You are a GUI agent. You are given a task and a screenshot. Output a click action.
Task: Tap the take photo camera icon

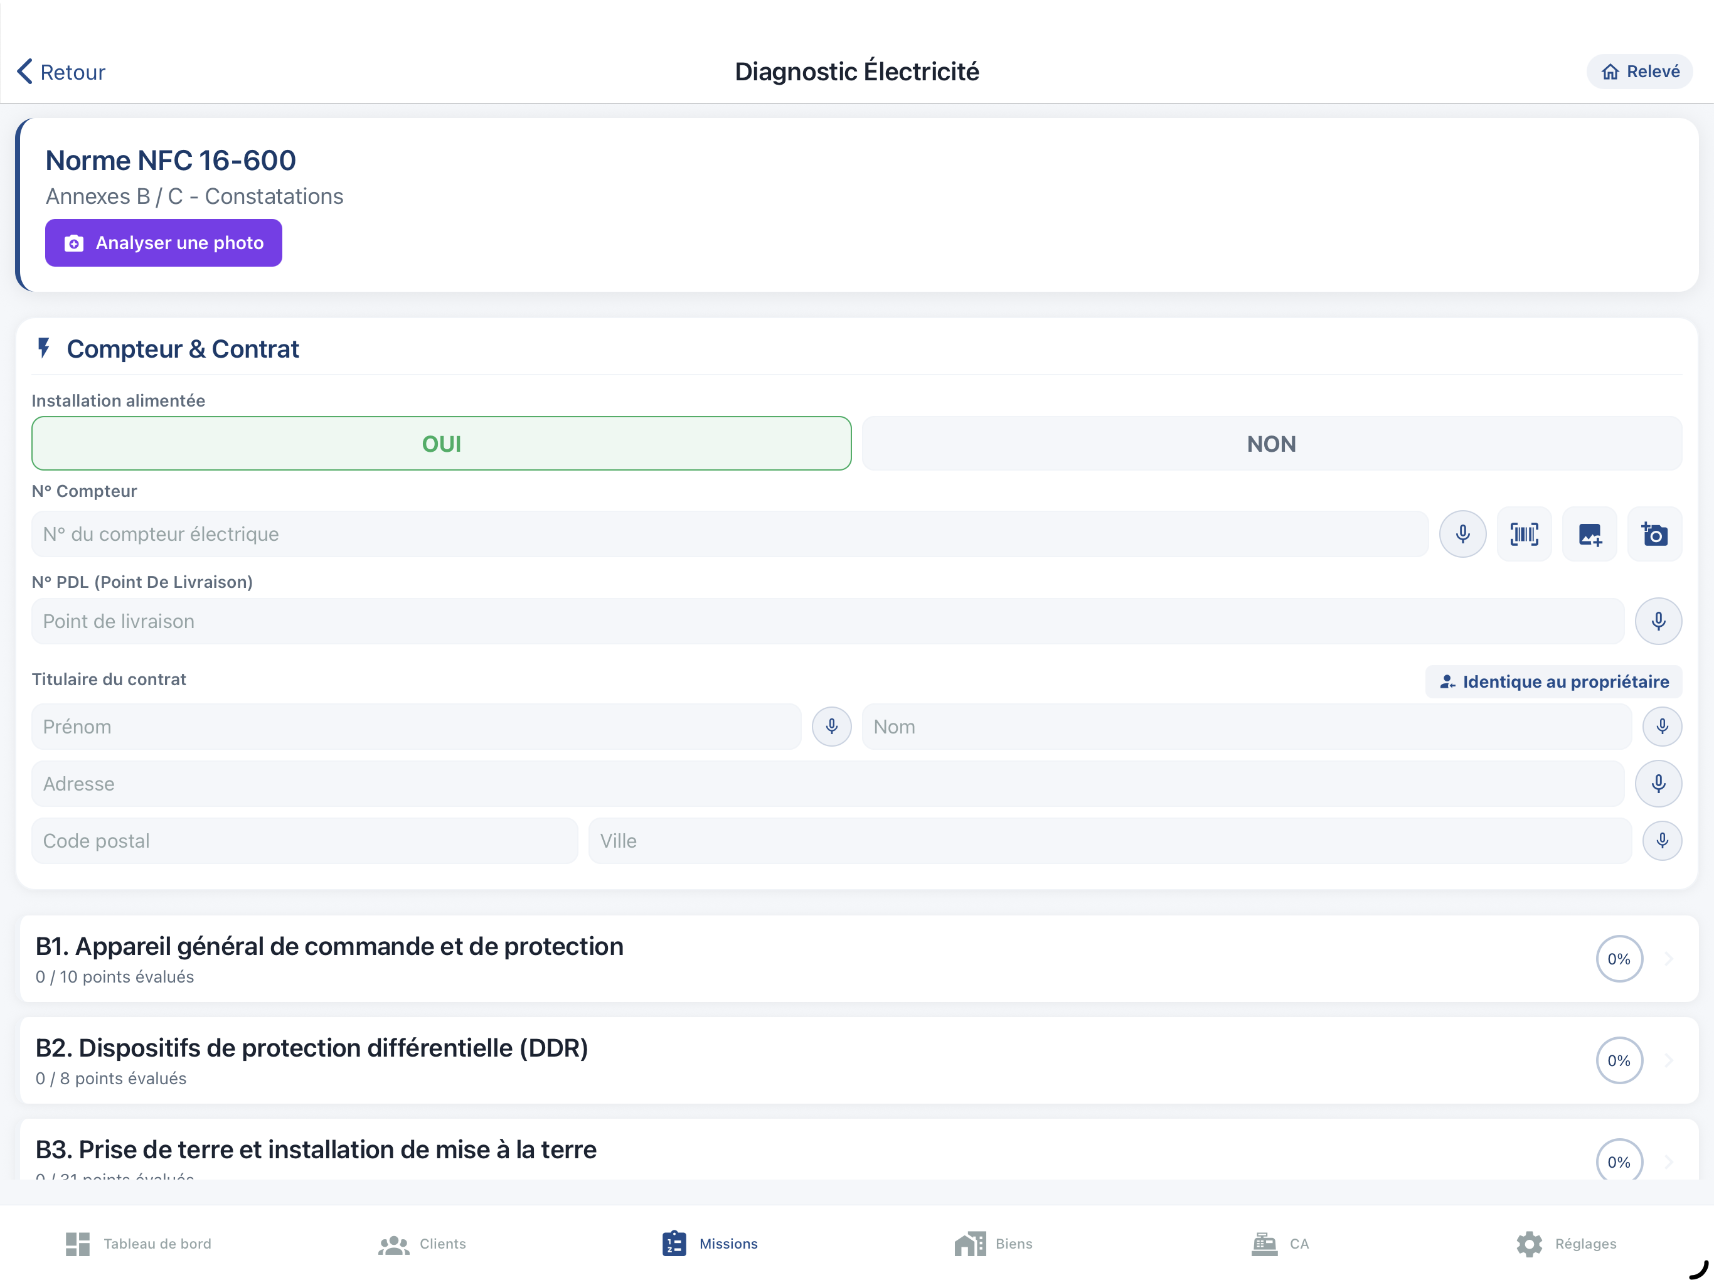1654,534
